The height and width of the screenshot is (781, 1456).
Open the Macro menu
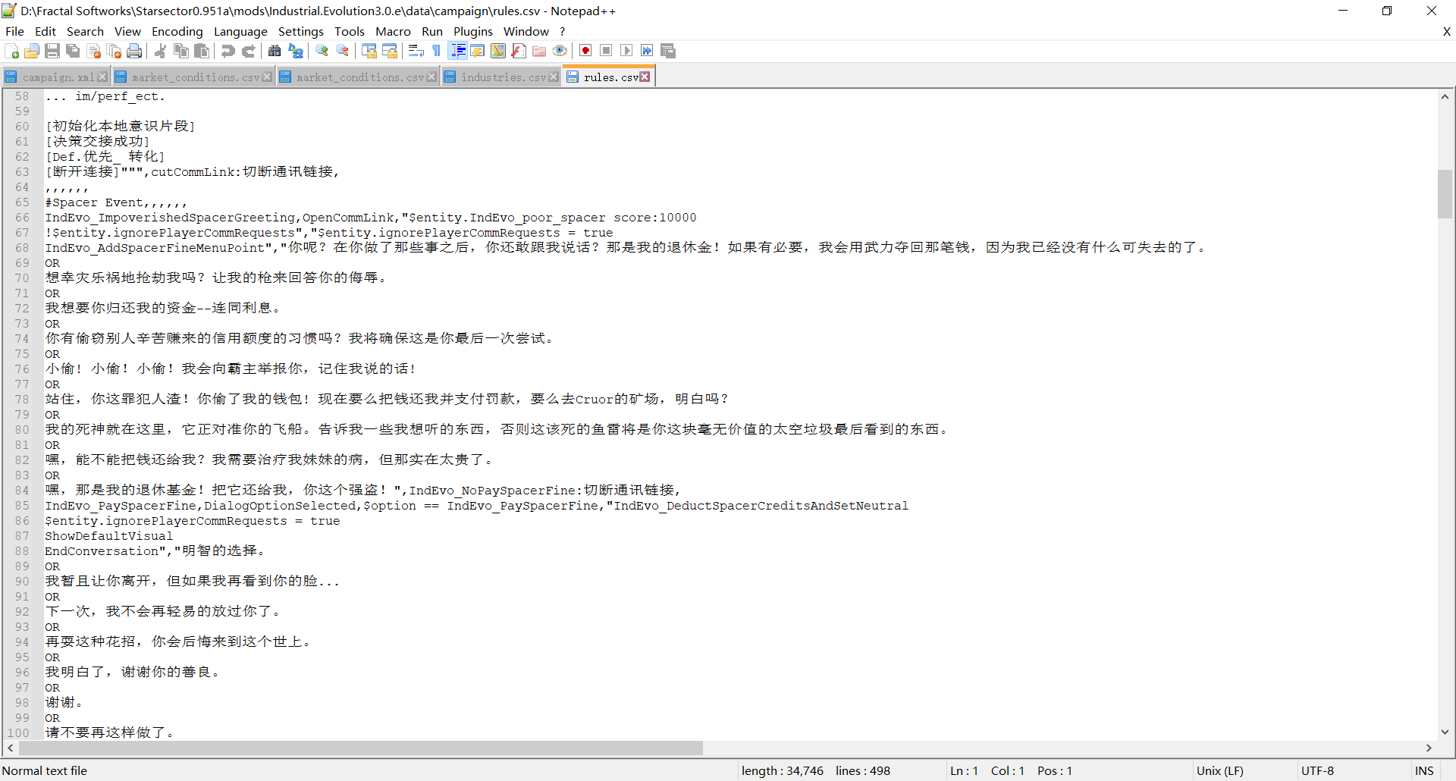click(393, 31)
